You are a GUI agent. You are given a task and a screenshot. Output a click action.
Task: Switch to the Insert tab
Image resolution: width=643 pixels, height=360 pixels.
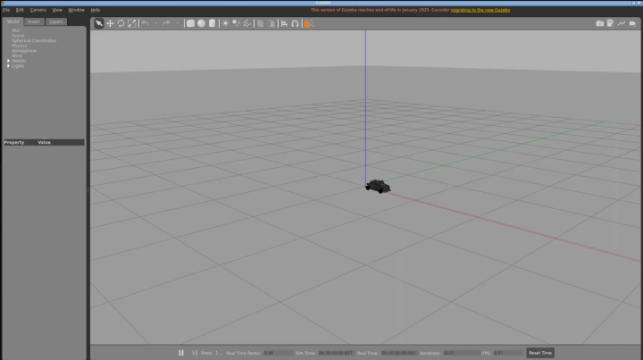tap(34, 21)
